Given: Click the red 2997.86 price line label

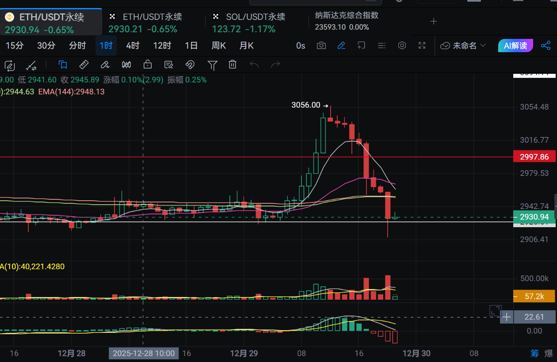Looking at the screenshot, I should [534, 157].
